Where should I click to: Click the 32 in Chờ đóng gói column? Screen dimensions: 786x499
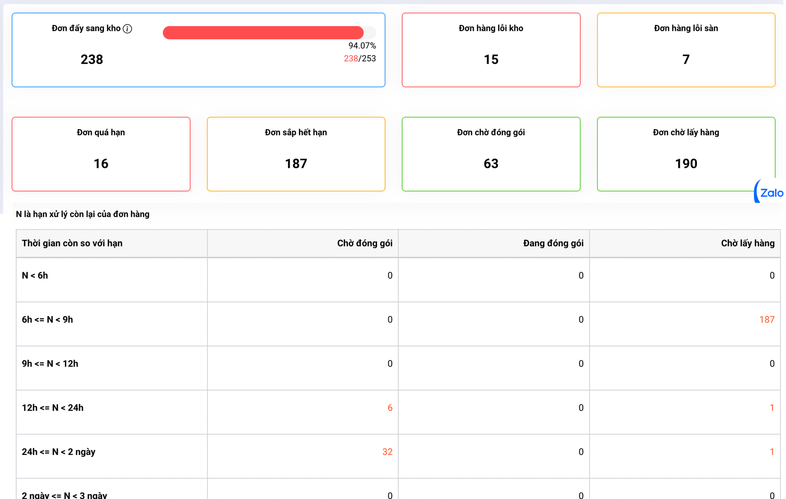pos(387,452)
